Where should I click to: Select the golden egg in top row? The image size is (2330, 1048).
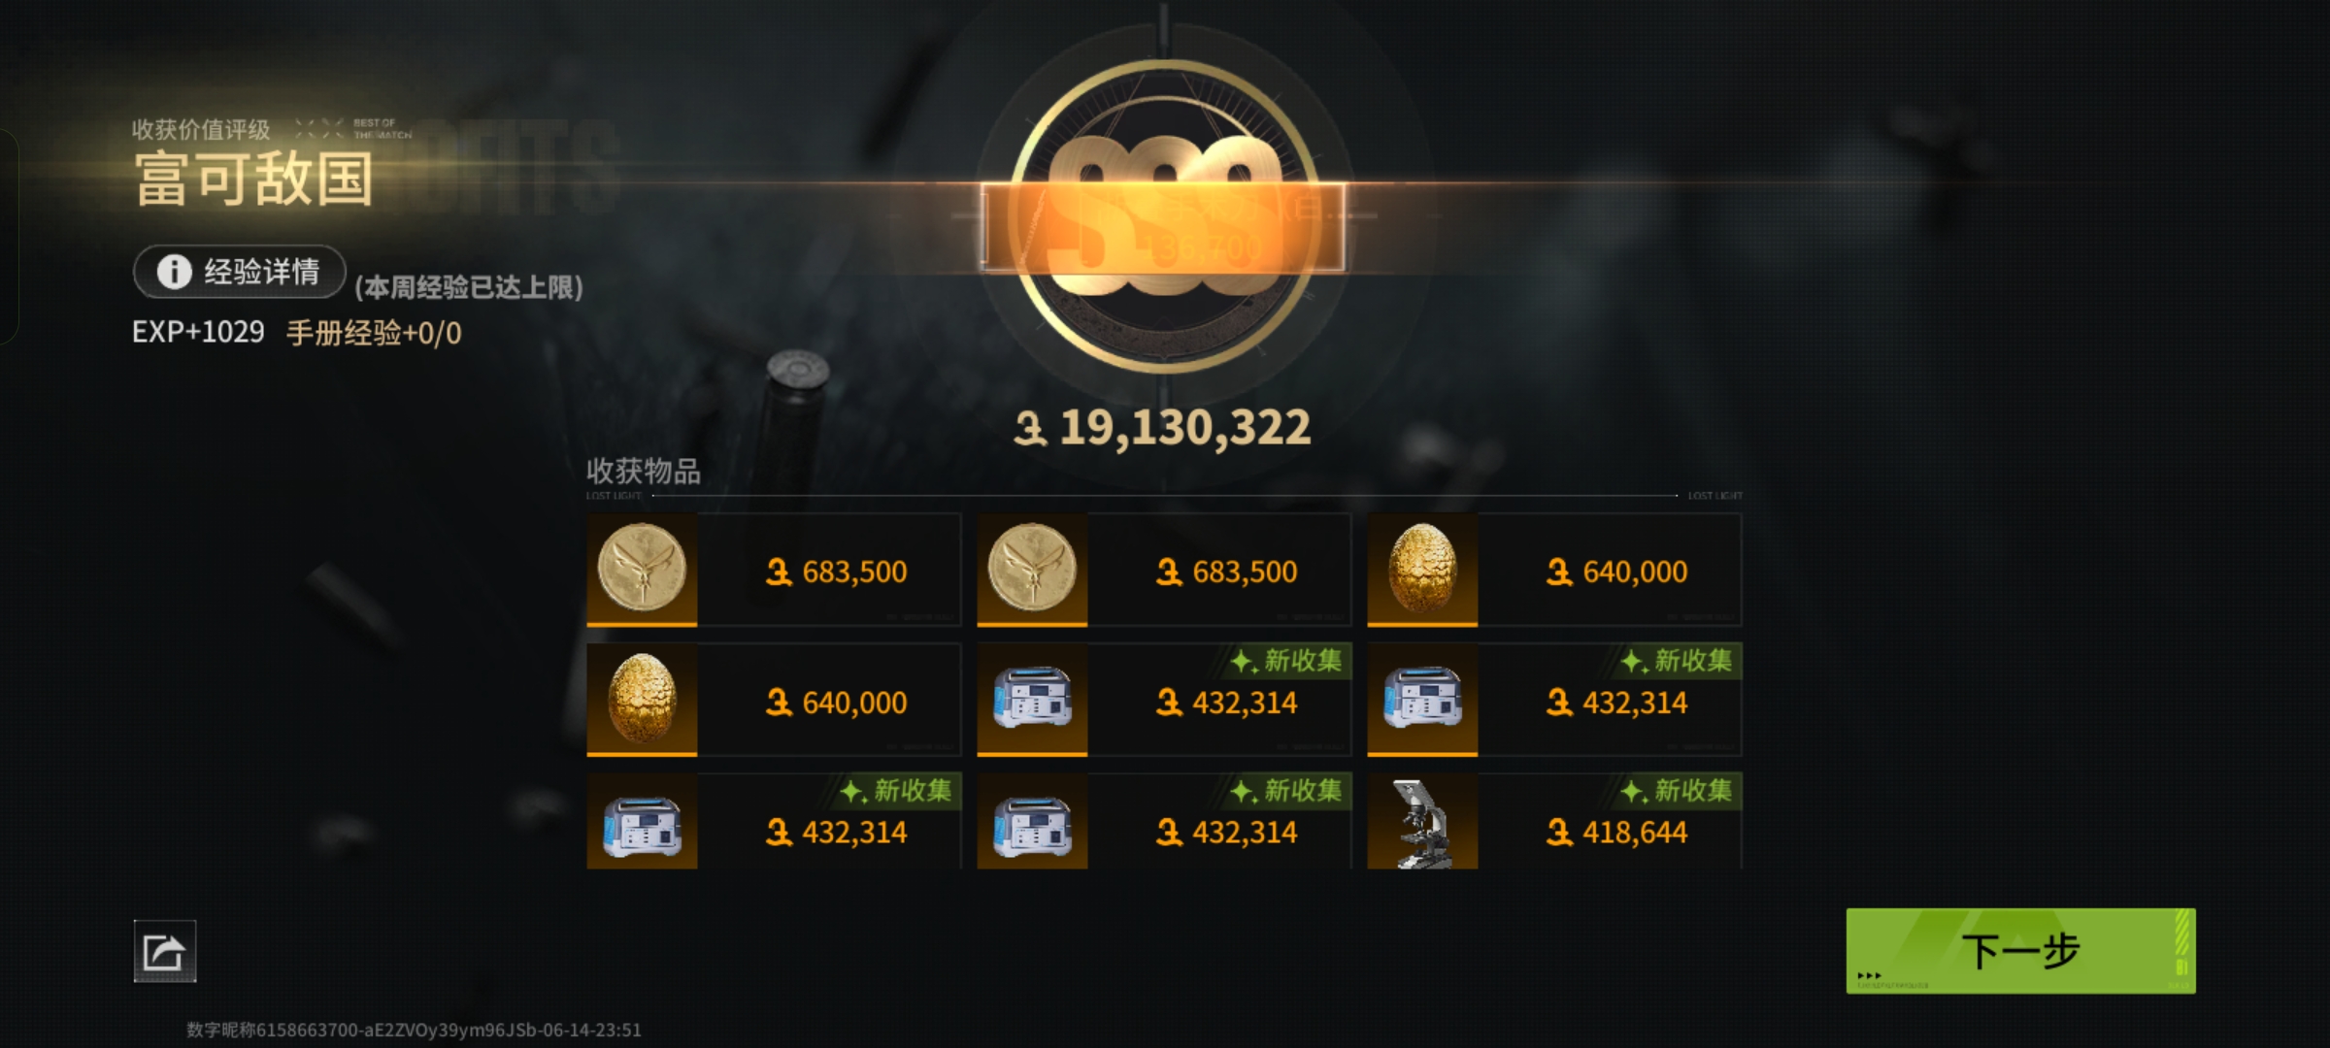1422,569
